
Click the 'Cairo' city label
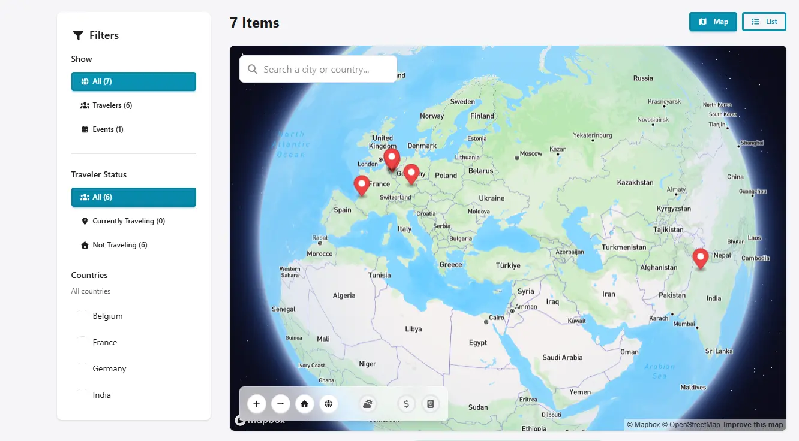[497, 318]
